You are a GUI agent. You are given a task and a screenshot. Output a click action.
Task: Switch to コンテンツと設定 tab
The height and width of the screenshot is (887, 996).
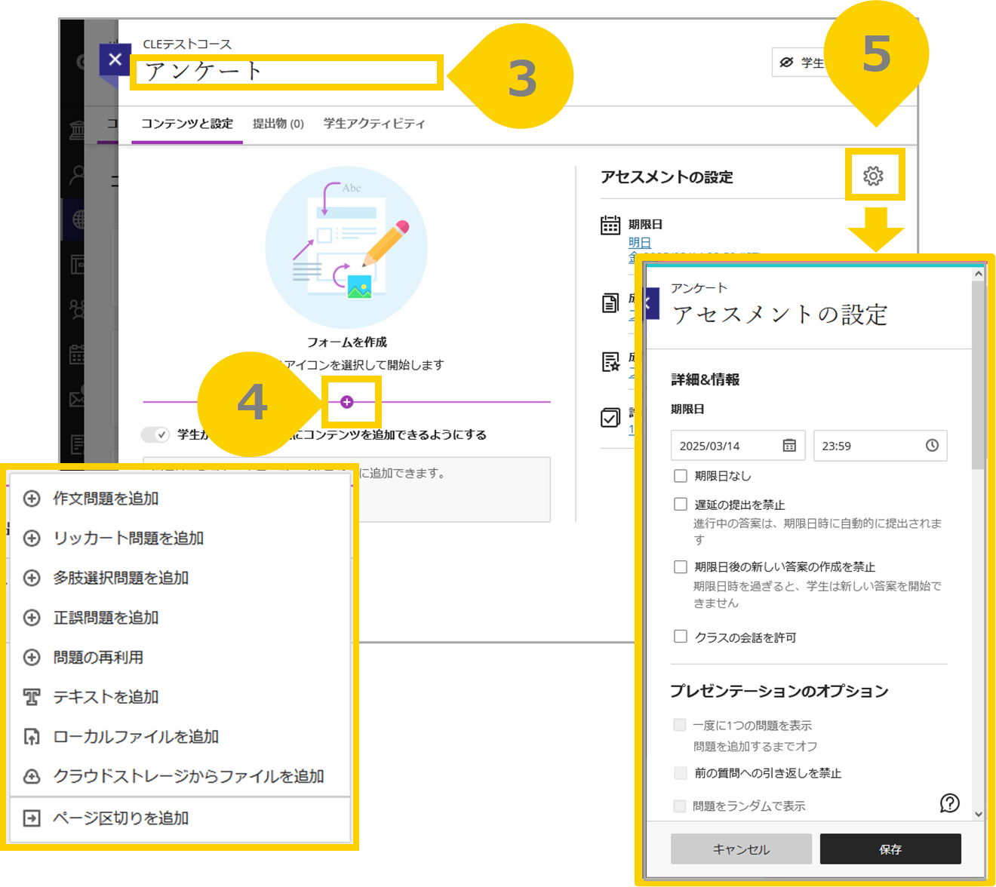(187, 124)
